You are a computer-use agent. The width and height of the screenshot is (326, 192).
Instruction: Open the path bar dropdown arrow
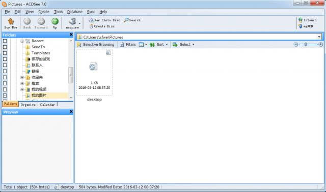click(x=319, y=37)
